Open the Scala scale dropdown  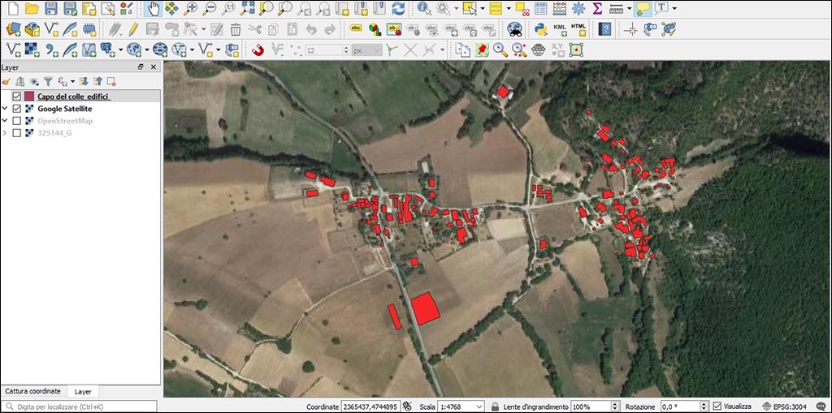(x=479, y=406)
